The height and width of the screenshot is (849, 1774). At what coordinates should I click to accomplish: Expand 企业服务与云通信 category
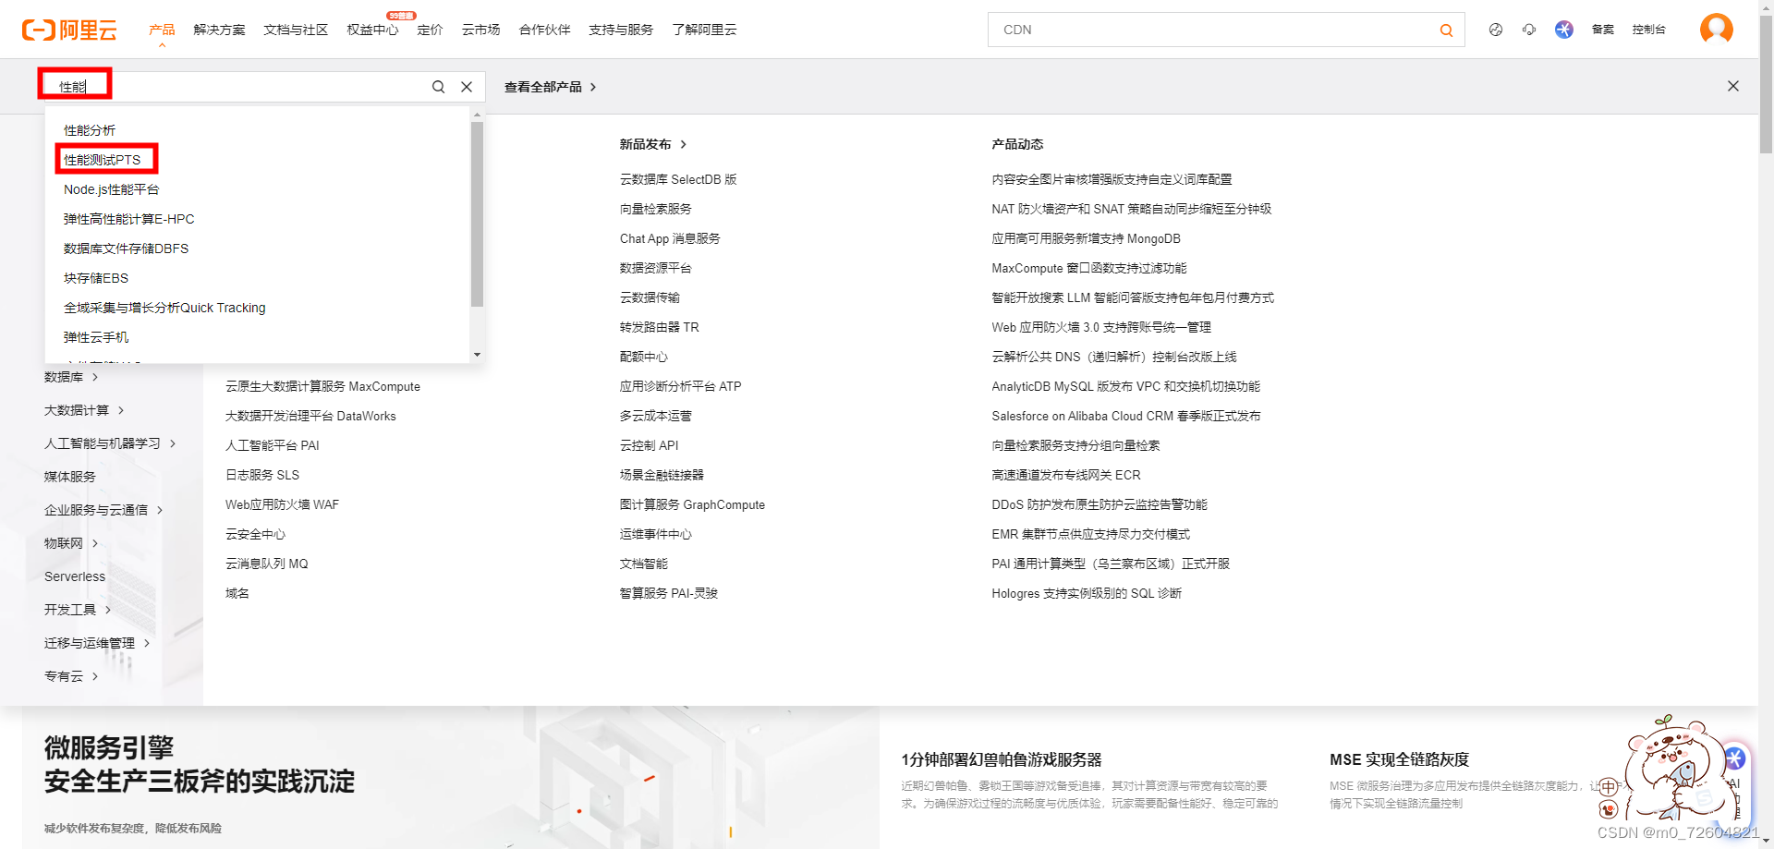click(x=103, y=510)
